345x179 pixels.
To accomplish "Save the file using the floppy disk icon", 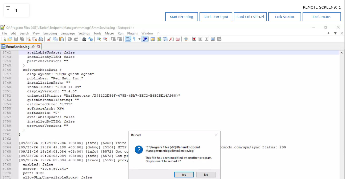I will 16,39.
